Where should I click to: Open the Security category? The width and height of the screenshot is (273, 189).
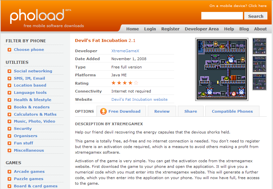click(x=23, y=129)
